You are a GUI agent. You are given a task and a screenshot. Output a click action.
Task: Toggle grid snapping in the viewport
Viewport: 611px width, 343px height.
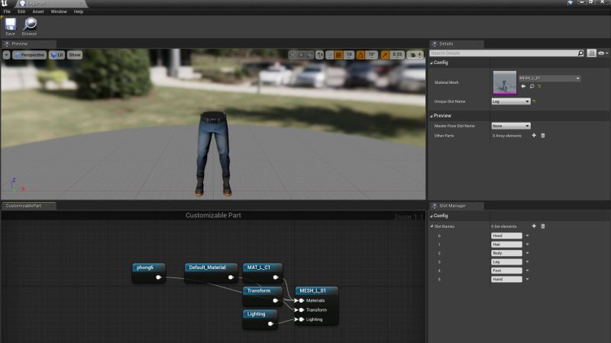[x=338, y=55]
